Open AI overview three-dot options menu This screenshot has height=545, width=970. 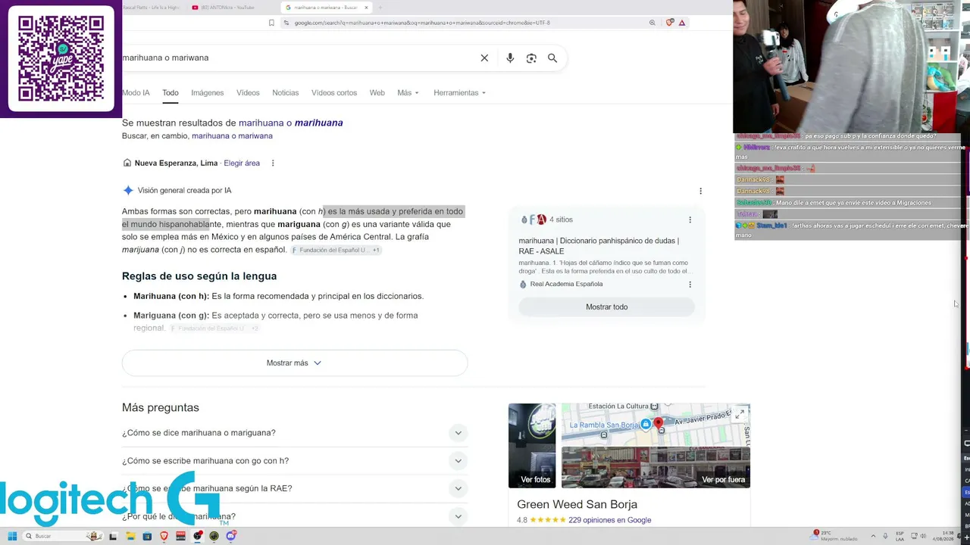pyautogui.click(x=700, y=191)
